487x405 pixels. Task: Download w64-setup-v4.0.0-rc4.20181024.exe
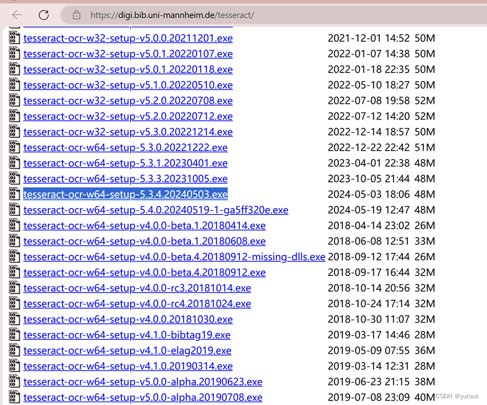click(x=137, y=304)
